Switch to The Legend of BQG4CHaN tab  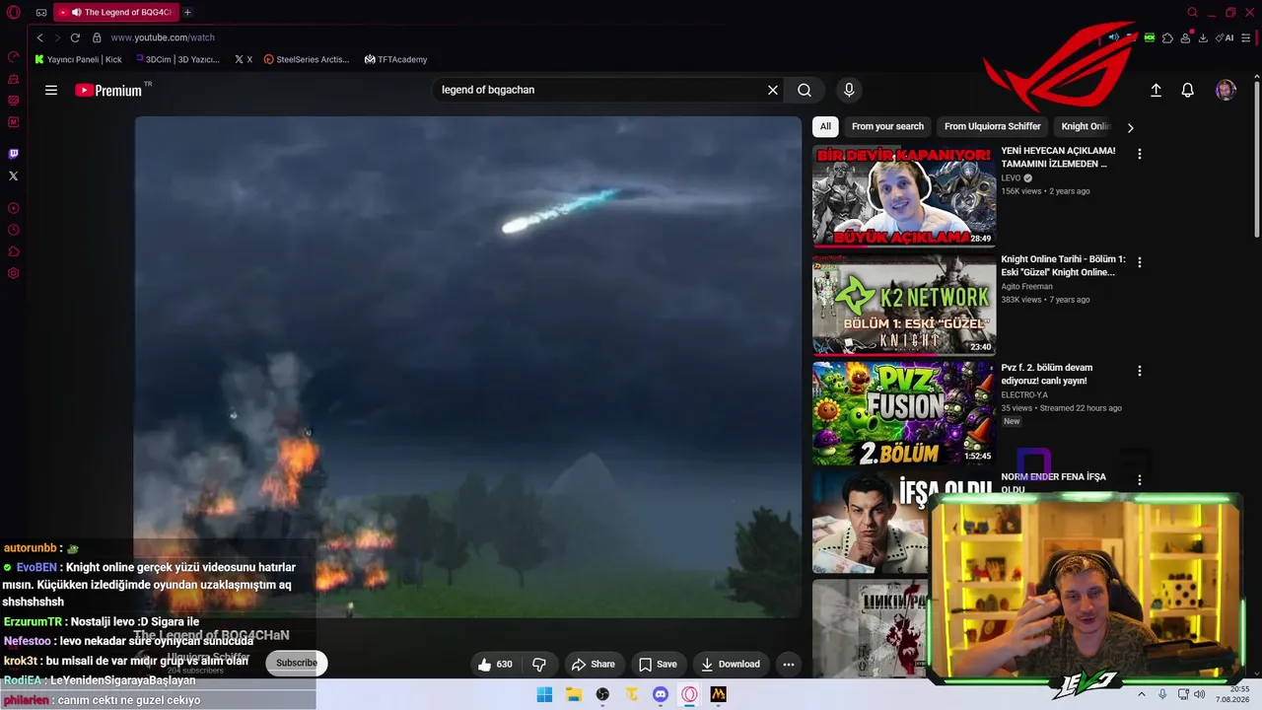(x=116, y=13)
